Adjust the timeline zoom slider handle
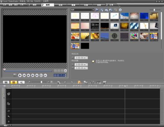Screen dimensions: 164x127 [x=42, y=82]
